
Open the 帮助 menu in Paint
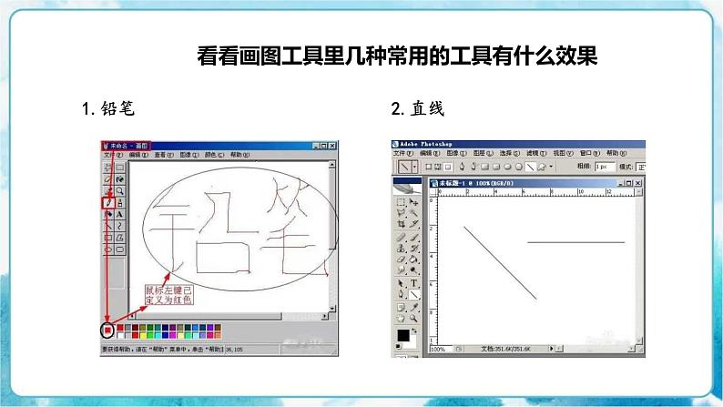(236, 156)
